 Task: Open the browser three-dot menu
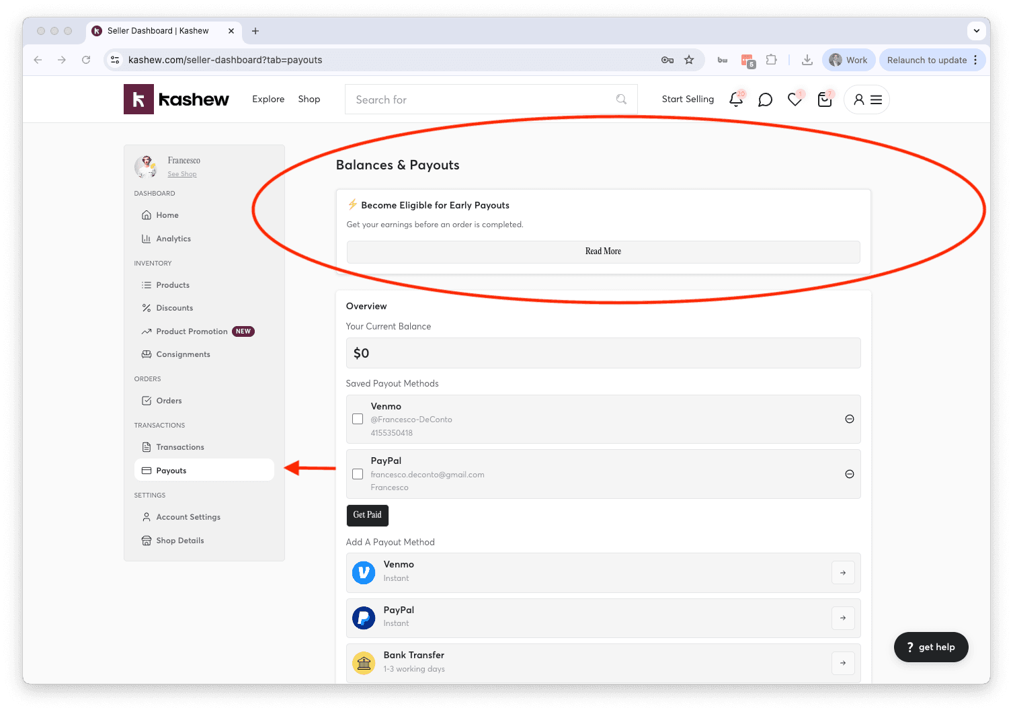975,60
